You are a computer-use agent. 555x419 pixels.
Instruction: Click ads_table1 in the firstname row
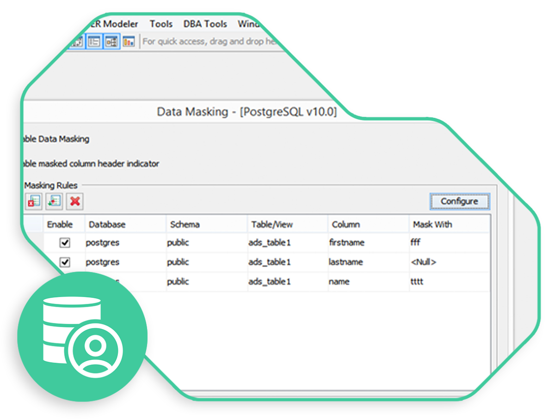(x=270, y=243)
